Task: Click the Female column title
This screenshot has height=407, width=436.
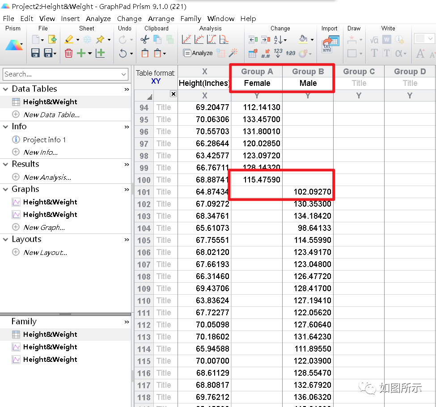Action: tap(257, 83)
